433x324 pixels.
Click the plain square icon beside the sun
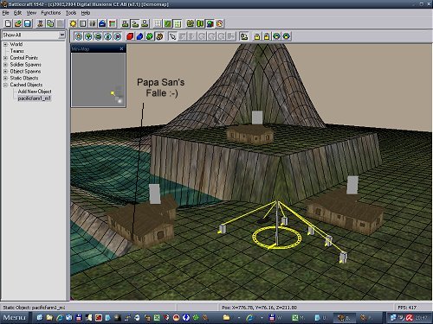pos(83,23)
